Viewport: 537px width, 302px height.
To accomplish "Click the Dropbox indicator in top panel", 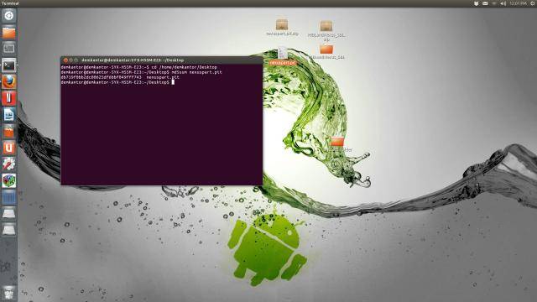I will tap(476, 3).
